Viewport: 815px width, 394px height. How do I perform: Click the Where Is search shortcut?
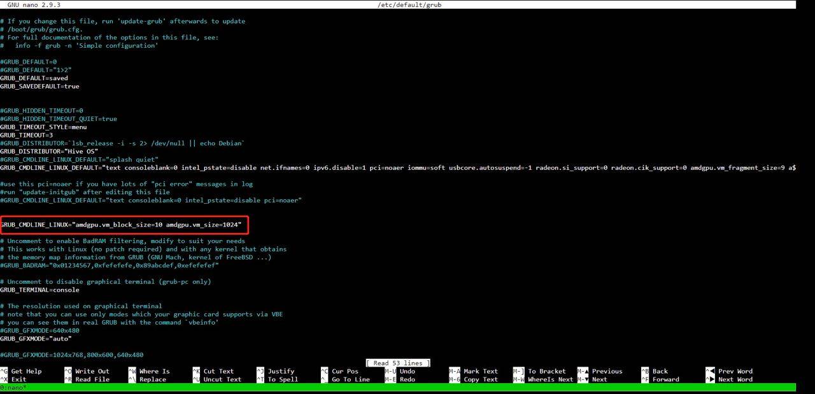coord(154,371)
